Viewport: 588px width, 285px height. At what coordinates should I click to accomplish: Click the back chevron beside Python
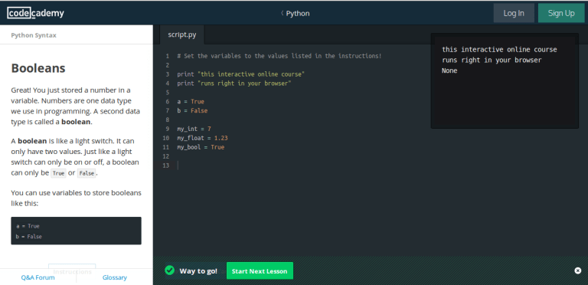[282, 14]
